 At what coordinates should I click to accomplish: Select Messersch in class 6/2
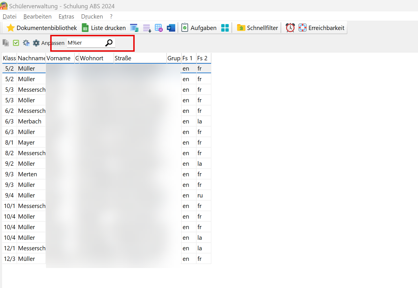coord(32,111)
